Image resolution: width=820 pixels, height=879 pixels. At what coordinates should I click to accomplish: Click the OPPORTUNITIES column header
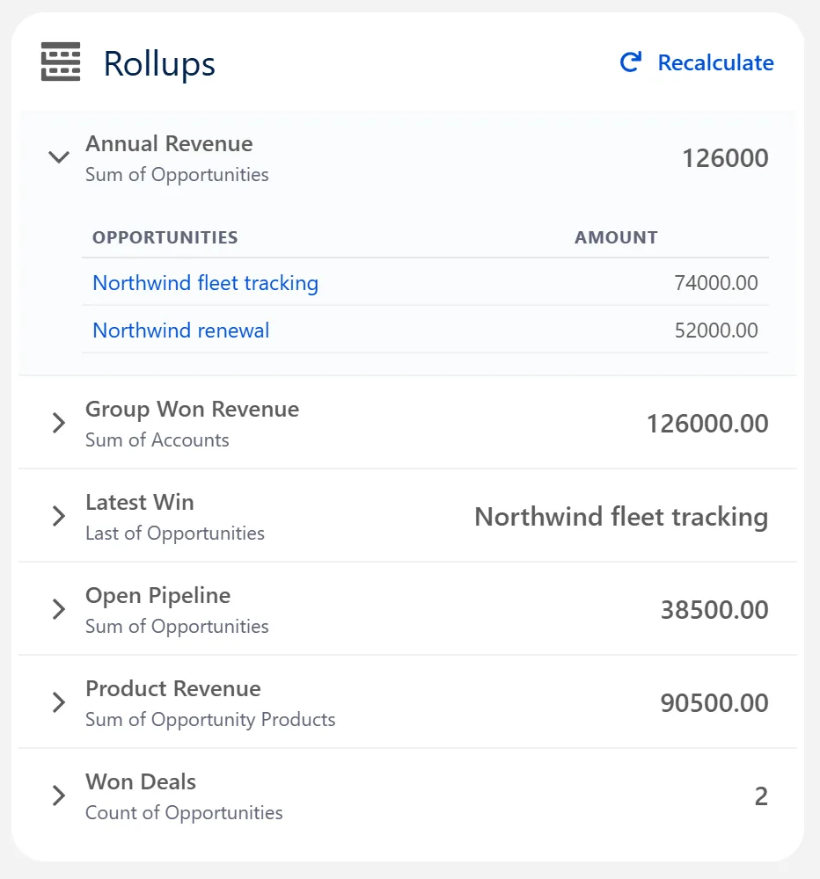point(165,237)
